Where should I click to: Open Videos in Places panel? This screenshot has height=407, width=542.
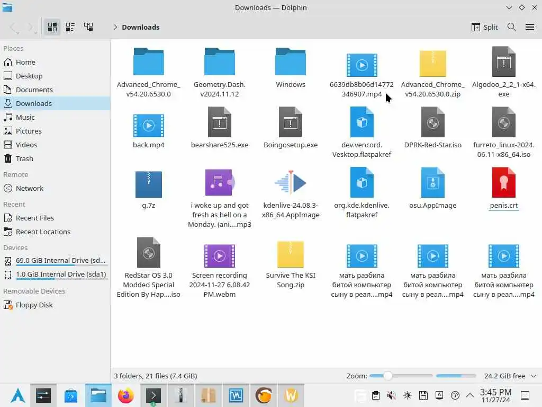(x=55, y=145)
